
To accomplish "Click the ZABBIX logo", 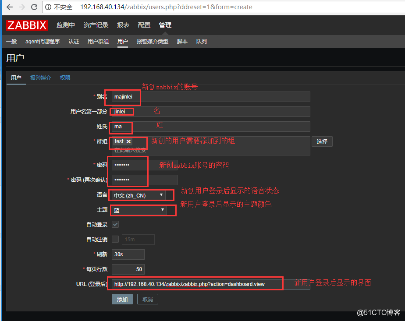I will pyautogui.click(x=27, y=25).
